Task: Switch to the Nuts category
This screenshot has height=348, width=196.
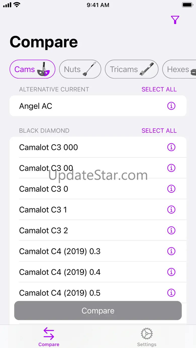Action: [80, 69]
